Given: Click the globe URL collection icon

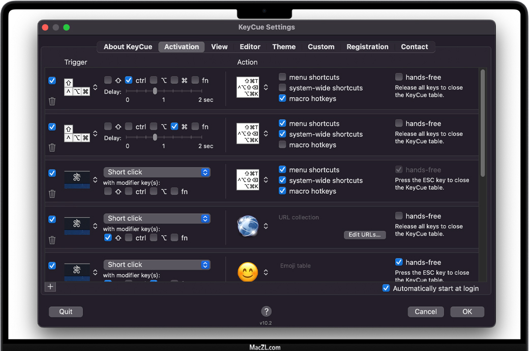Looking at the screenshot, I should [x=248, y=226].
